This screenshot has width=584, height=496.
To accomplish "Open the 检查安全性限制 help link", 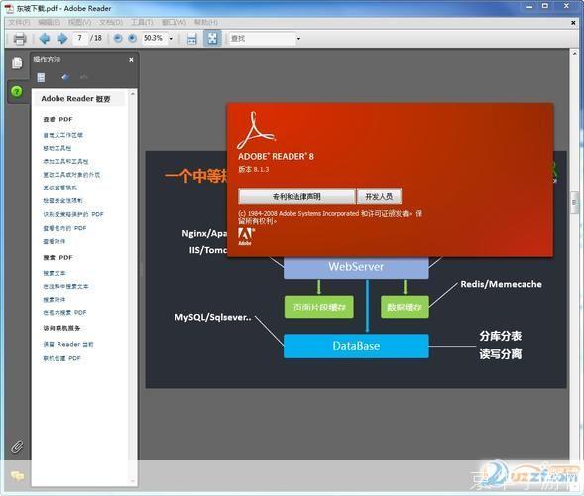I will [x=62, y=200].
